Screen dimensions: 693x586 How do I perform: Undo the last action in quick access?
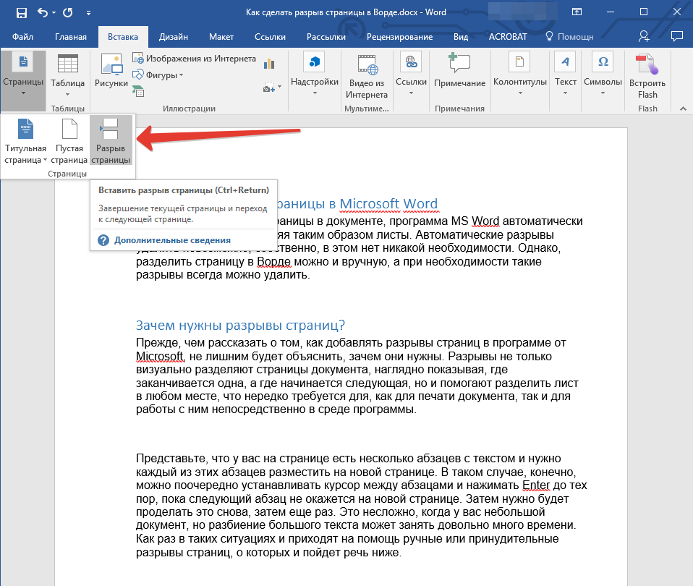tap(43, 12)
